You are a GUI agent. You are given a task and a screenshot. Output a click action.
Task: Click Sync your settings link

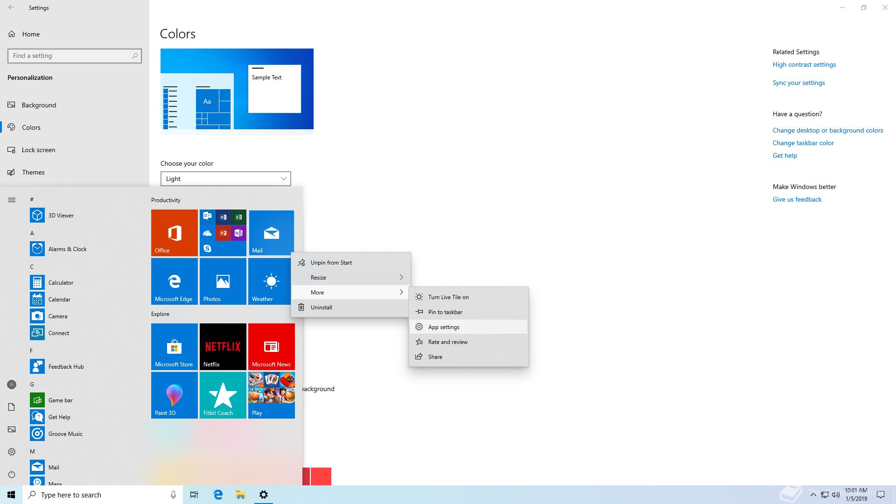(798, 83)
